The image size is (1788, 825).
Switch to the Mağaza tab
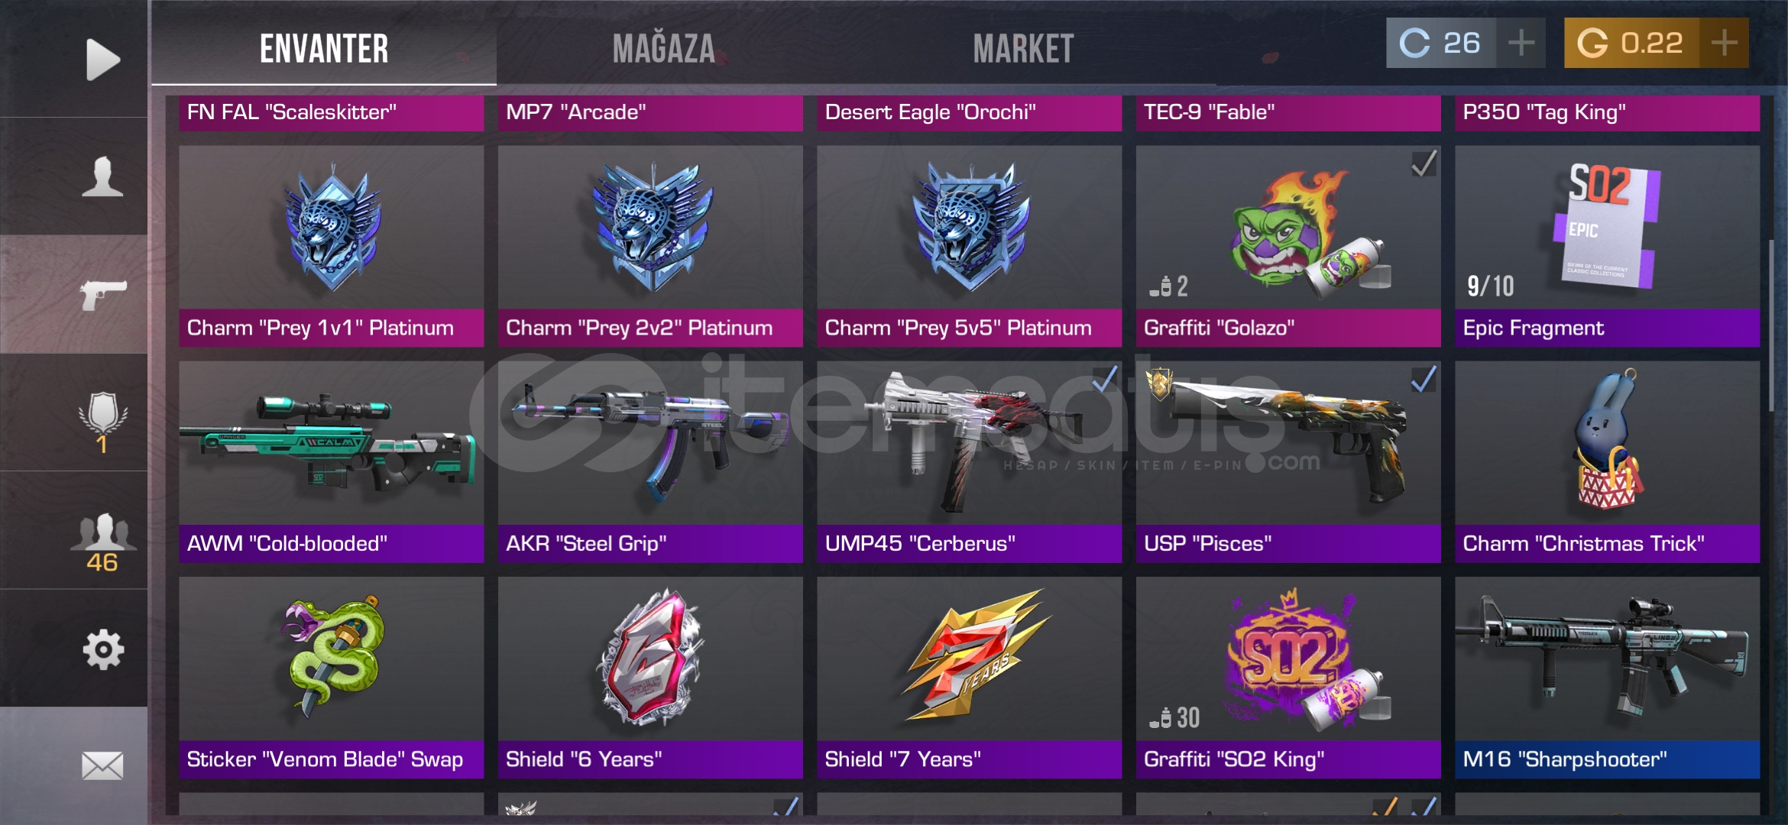(x=663, y=49)
